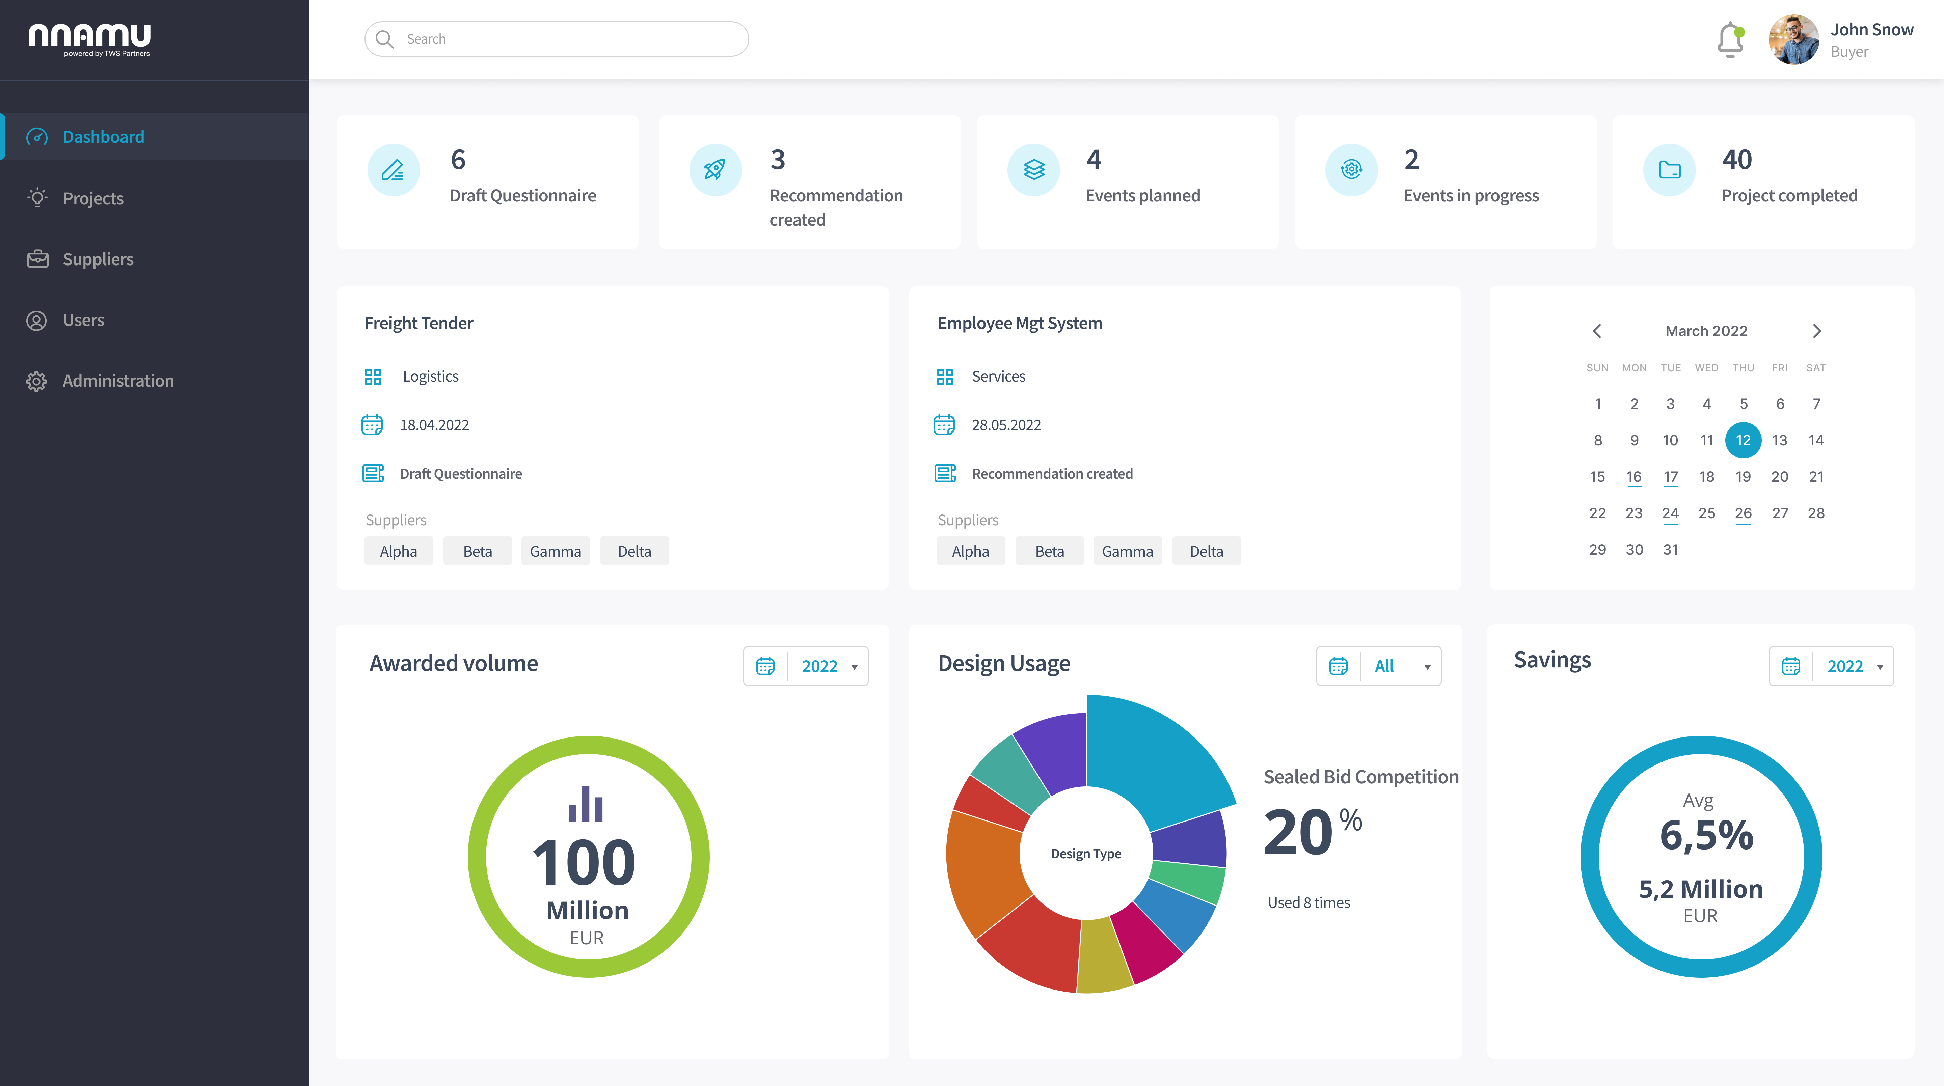The image size is (1944, 1086).
Task: Click the Freight Tender card title
Action: tap(419, 323)
